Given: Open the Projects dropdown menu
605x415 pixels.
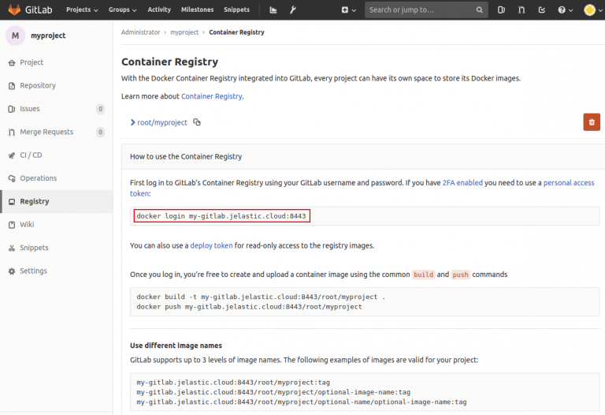Looking at the screenshot, I should click(x=82, y=9).
